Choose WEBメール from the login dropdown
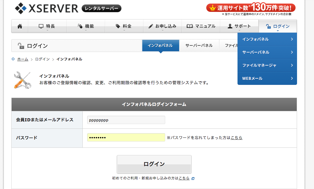This screenshot has height=189, width=314. pos(267,78)
